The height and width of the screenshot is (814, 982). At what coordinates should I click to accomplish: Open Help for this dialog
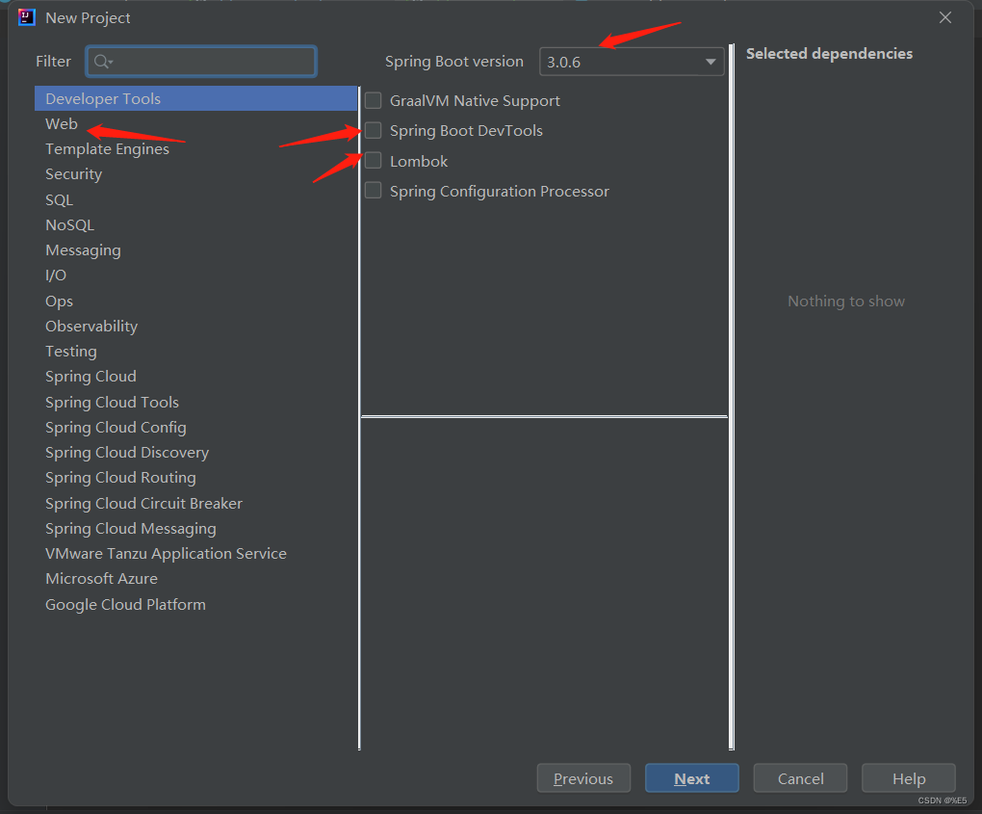pos(909,778)
